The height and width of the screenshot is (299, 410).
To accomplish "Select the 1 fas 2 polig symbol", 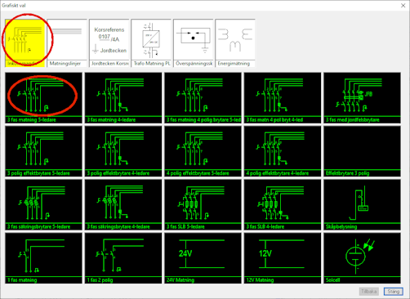I will (123, 258).
